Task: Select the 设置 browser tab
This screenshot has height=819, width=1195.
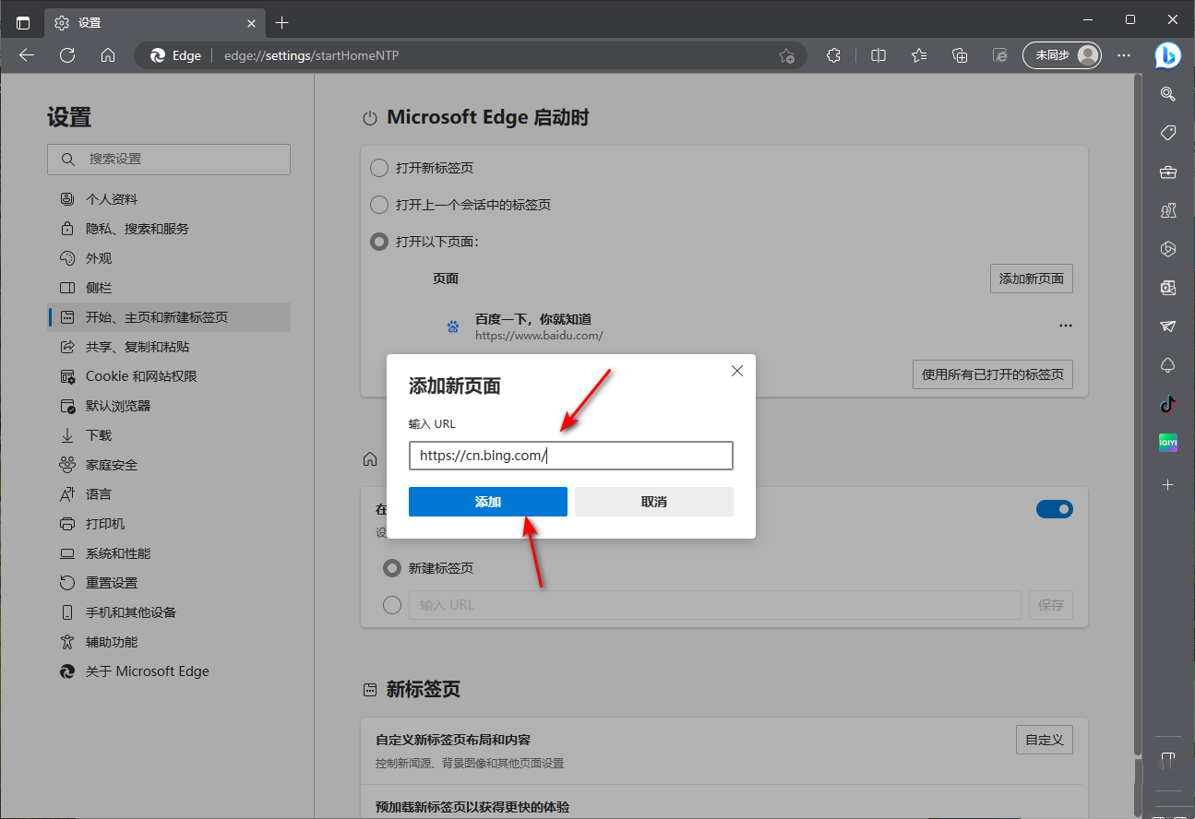Action: (153, 22)
